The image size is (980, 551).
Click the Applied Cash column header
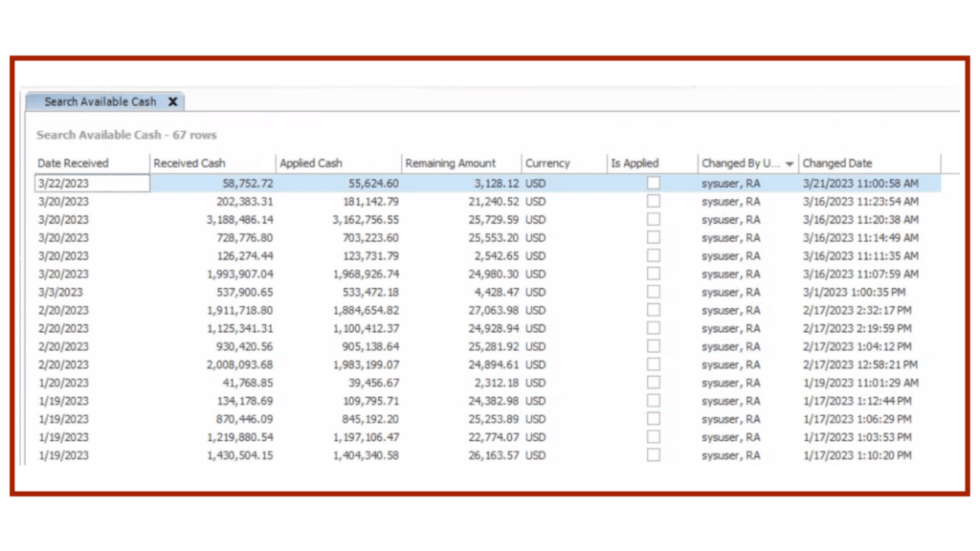click(311, 164)
